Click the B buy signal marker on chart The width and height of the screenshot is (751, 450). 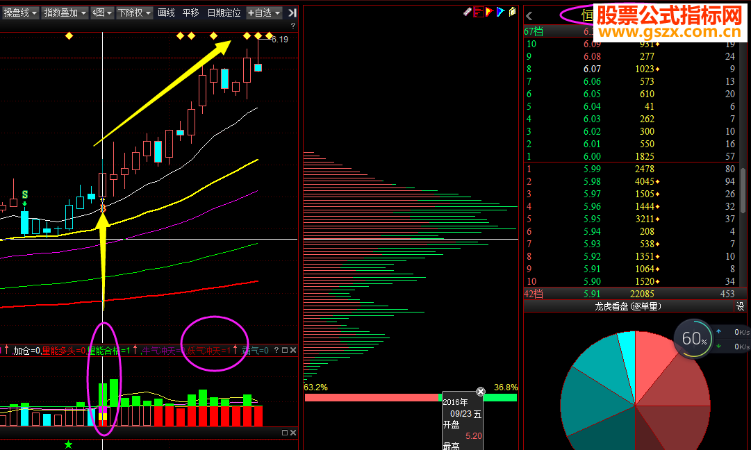point(103,209)
